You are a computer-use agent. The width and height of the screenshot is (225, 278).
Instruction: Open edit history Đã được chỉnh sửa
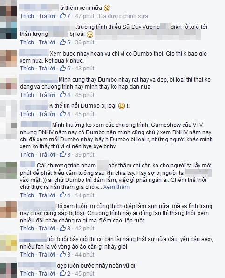coord(123,16)
